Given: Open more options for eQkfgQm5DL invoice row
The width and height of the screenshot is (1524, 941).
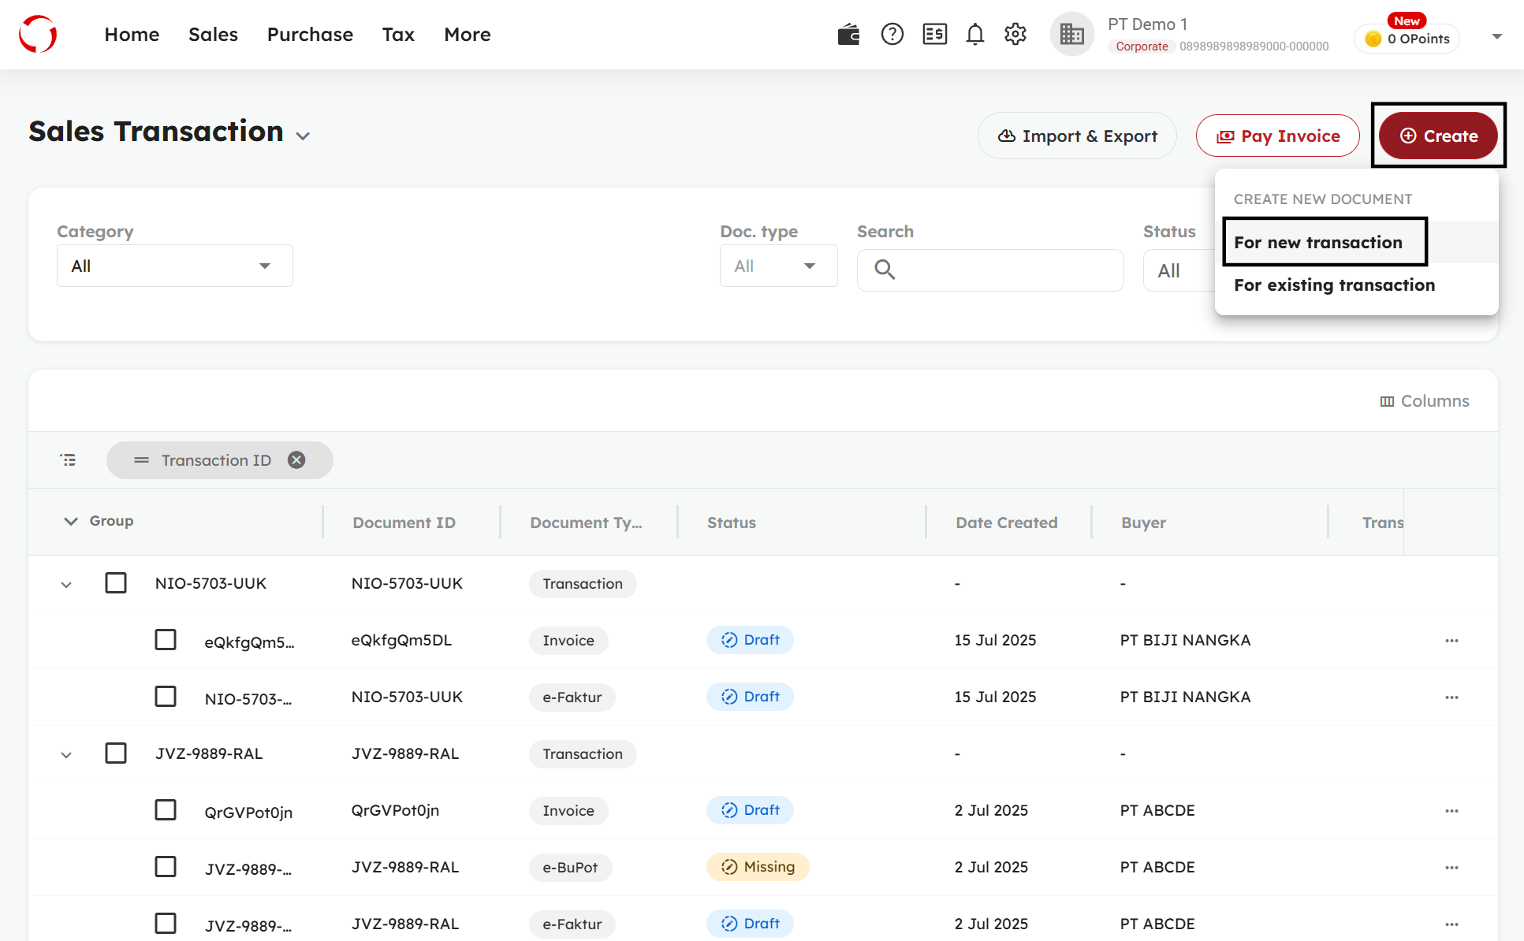Looking at the screenshot, I should 1451,641.
